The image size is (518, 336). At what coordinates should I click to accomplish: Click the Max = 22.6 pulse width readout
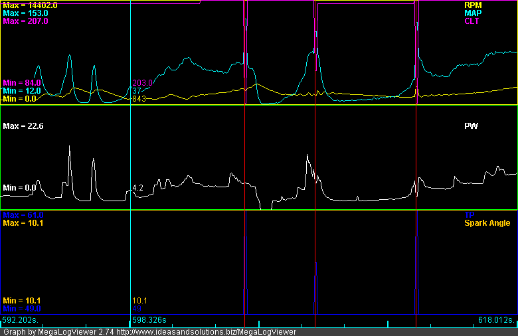coord(23,126)
